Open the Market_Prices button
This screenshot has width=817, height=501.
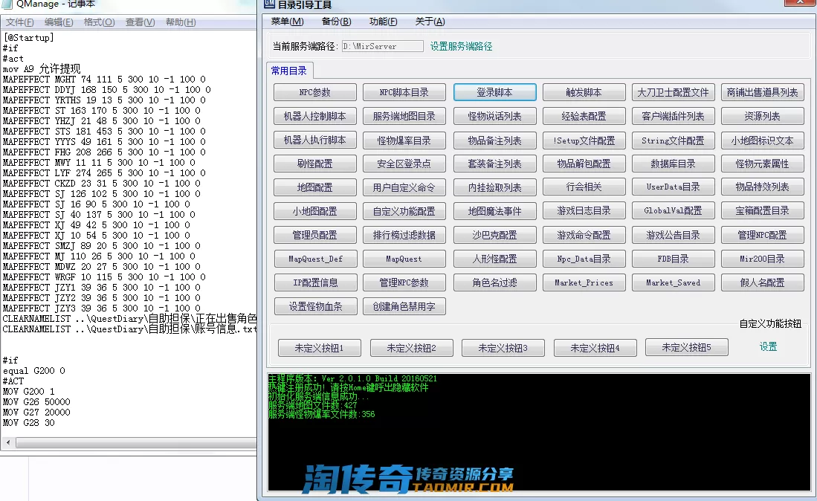[584, 282]
